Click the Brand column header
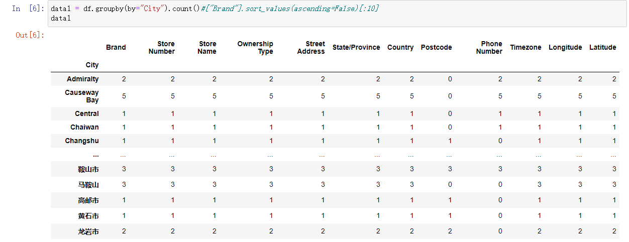 [116, 47]
